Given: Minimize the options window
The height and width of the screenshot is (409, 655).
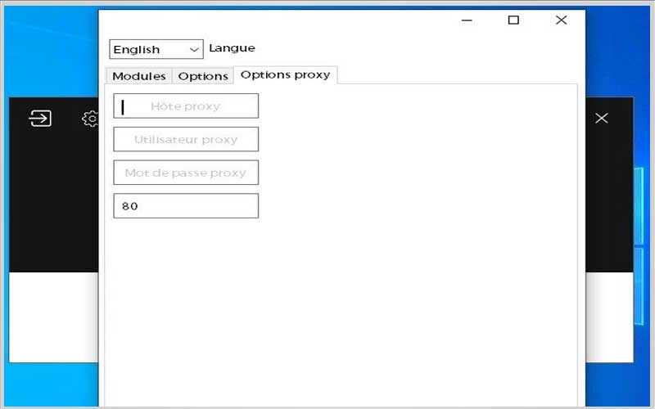Looking at the screenshot, I should 467,20.
